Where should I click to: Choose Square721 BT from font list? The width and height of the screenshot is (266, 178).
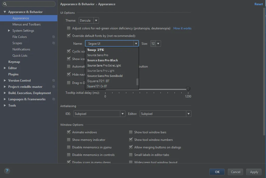pos(98,81)
